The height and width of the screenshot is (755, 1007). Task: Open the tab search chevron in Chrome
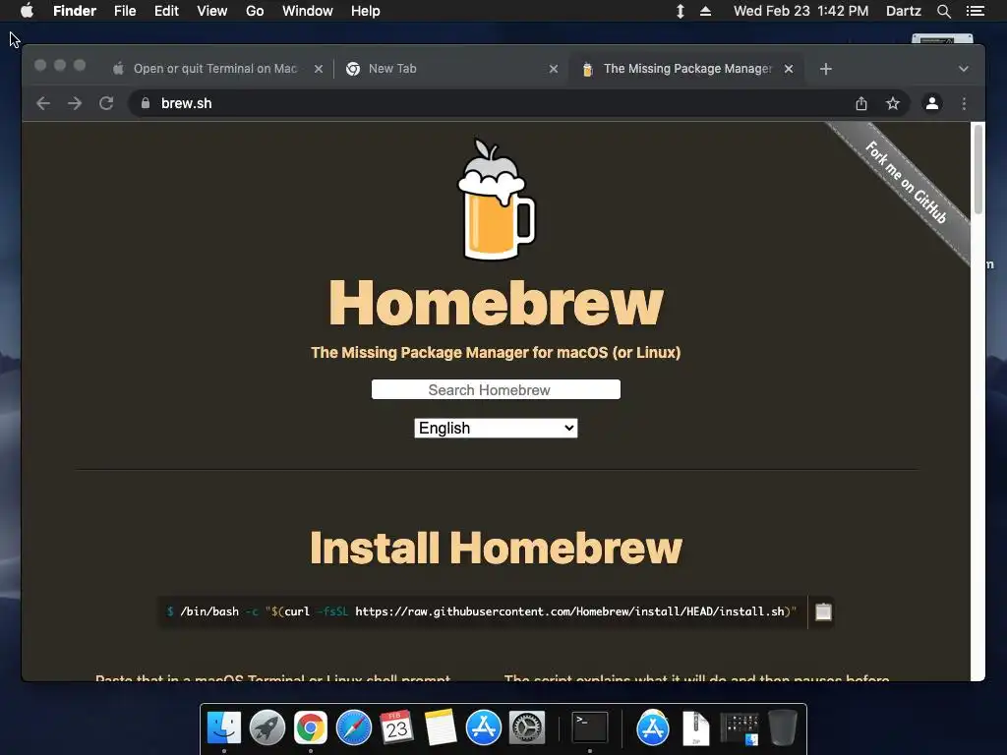tap(964, 69)
